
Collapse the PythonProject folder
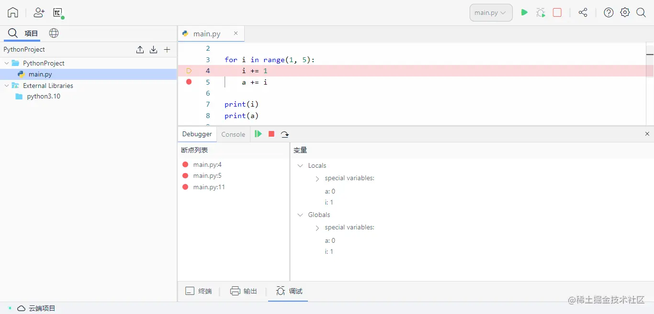pos(6,63)
